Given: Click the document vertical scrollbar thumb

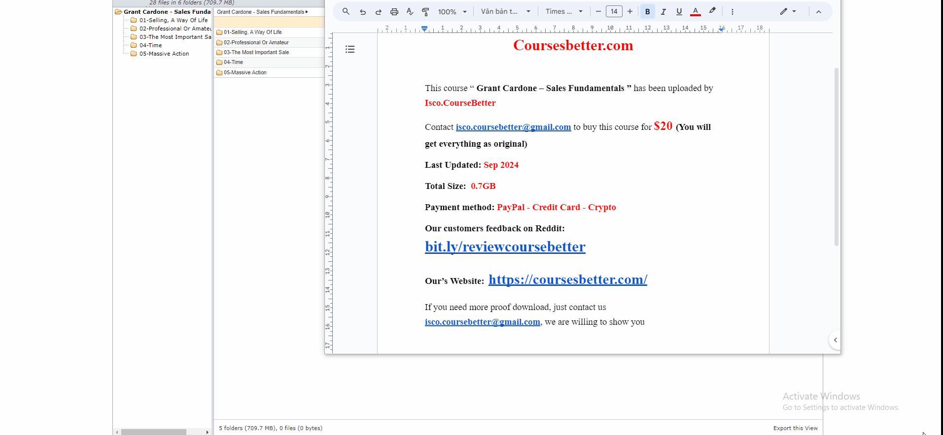Looking at the screenshot, I should pos(836,156).
